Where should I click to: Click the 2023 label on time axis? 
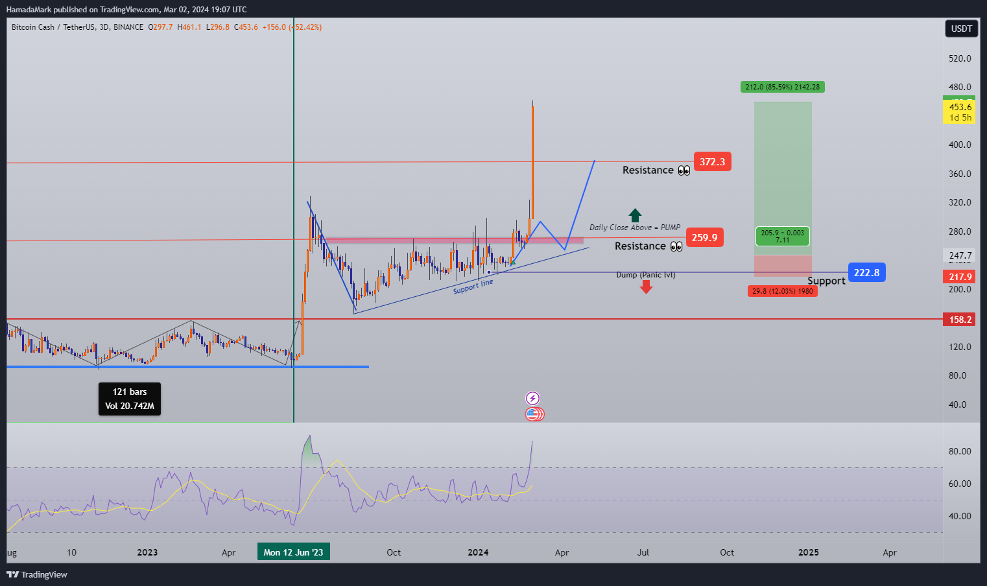pos(147,552)
